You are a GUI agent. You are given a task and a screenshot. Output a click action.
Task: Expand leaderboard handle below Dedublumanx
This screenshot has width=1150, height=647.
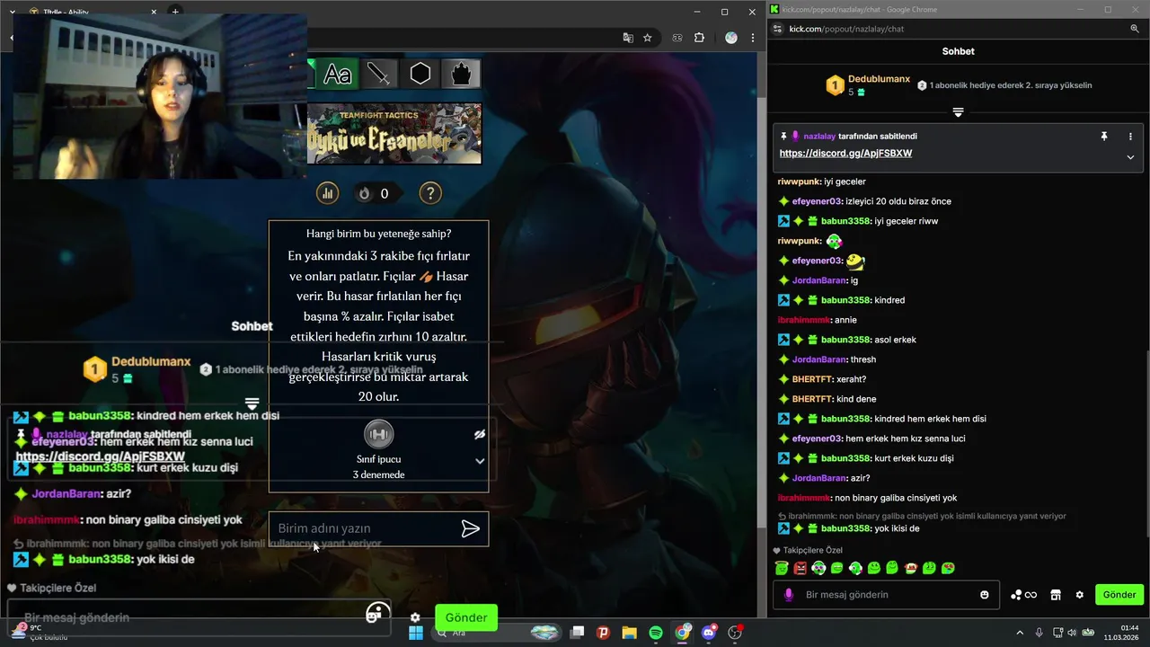click(x=958, y=112)
